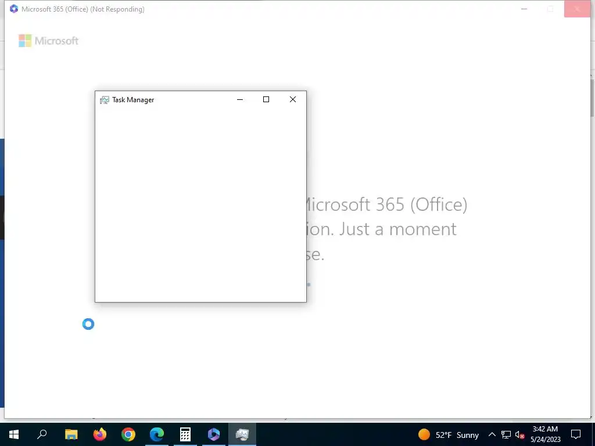Open Firefox from the taskbar
Image resolution: width=595 pixels, height=446 pixels.
100,434
